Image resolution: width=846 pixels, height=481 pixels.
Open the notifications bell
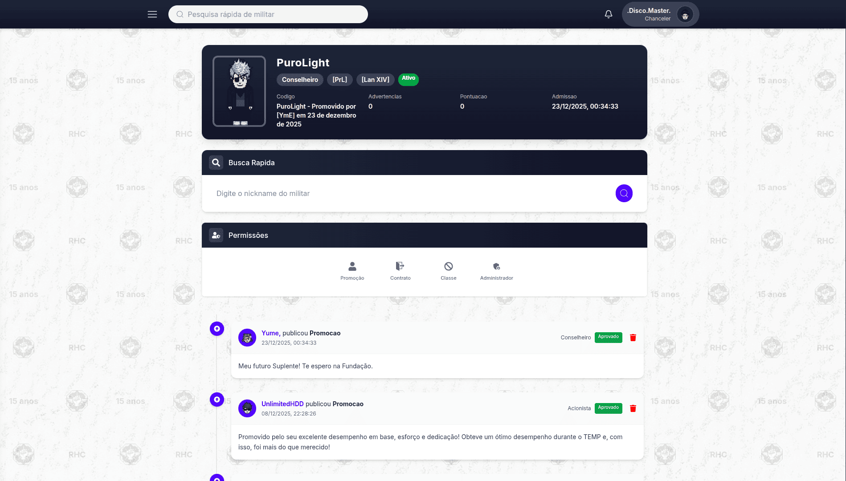pos(609,14)
